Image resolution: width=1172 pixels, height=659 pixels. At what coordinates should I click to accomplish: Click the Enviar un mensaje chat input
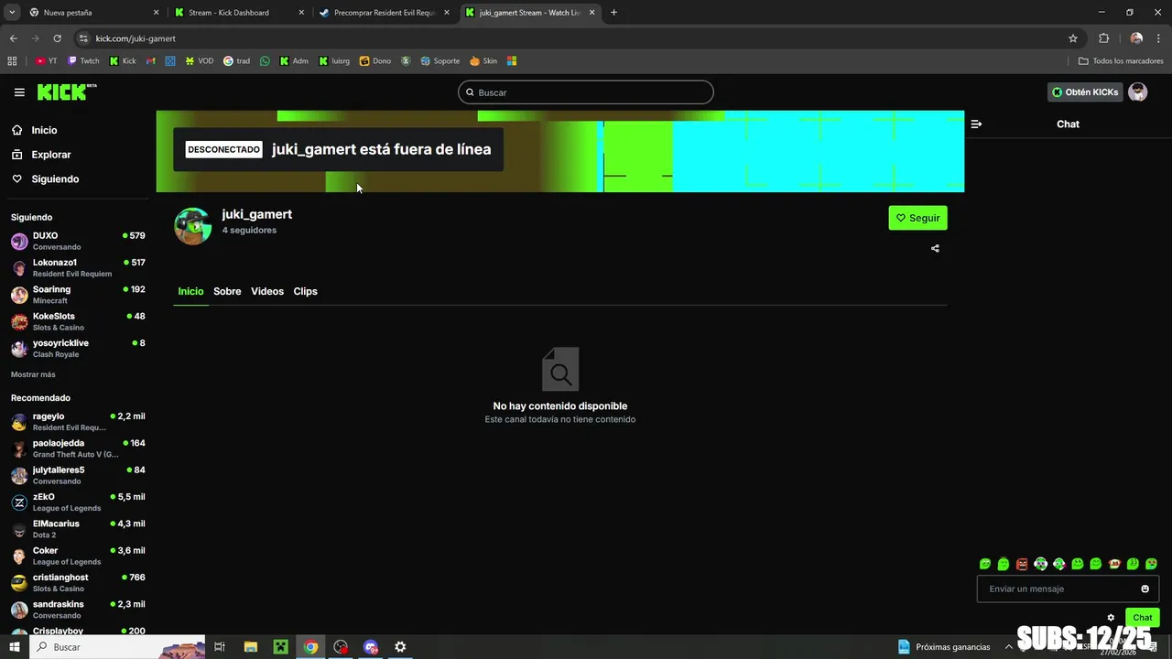tap(1058, 589)
